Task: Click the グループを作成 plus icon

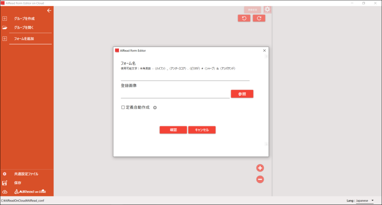Action: click(4, 19)
